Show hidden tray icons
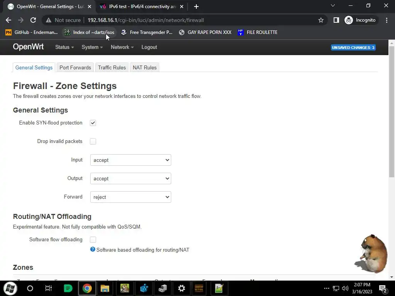Viewport: 395px width, 296px height. (x=326, y=288)
